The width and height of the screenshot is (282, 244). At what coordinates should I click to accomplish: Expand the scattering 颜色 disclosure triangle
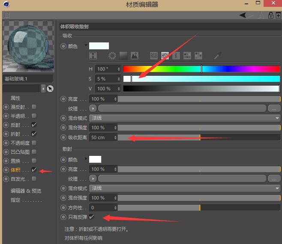86,158
